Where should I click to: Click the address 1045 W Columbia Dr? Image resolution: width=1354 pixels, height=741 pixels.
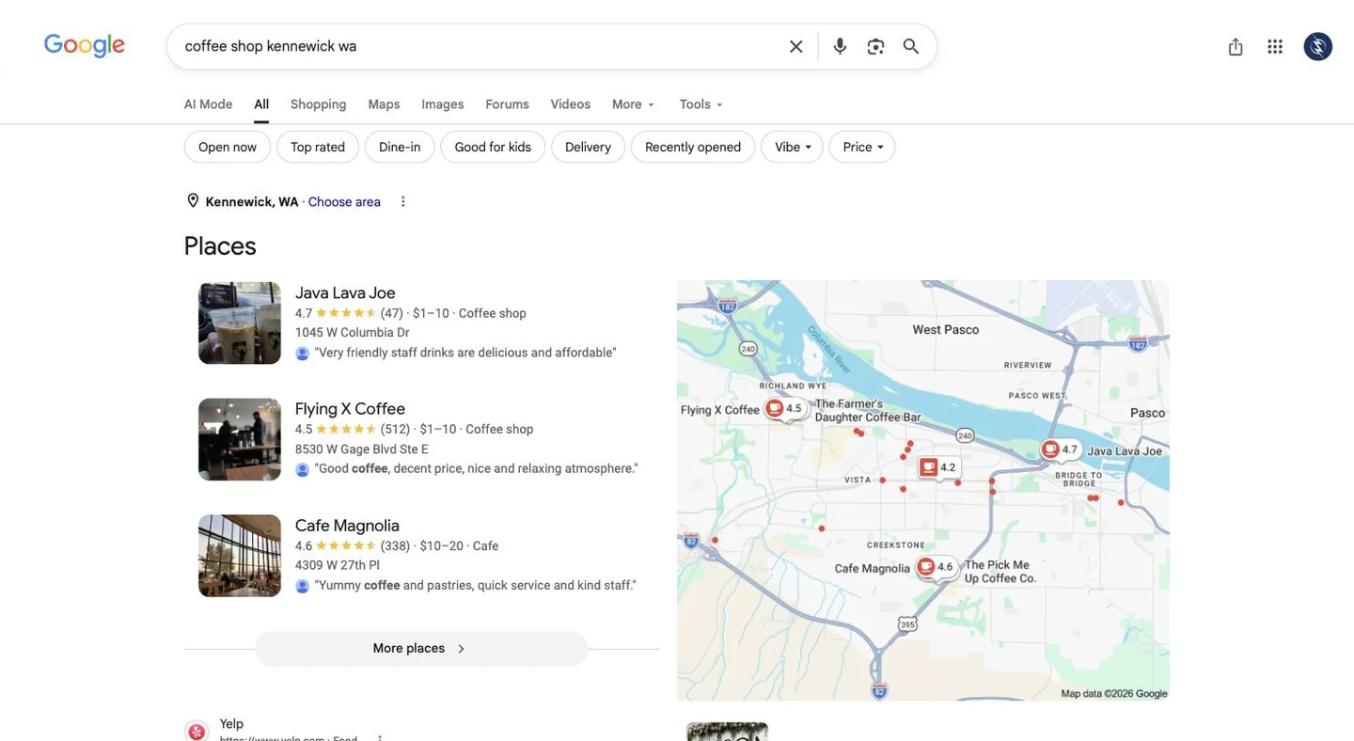[352, 333]
